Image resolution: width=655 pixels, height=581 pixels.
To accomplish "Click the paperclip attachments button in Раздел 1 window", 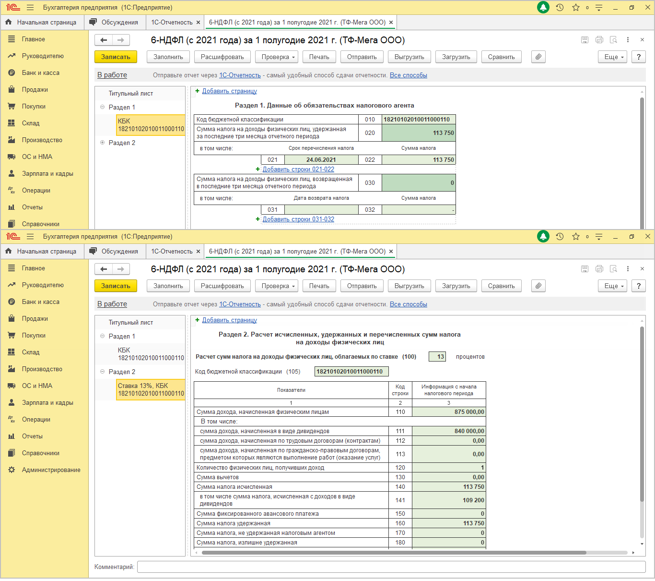I will tap(538, 57).
